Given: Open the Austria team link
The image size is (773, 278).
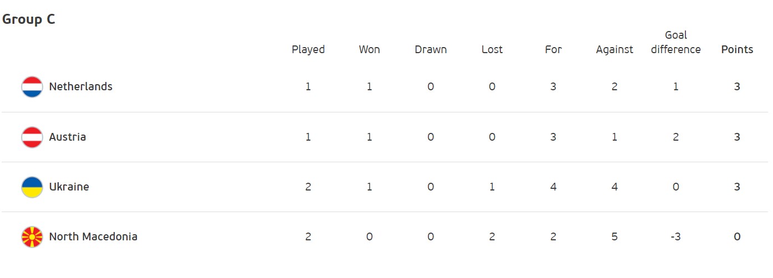Looking at the screenshot, I should 68,137.
